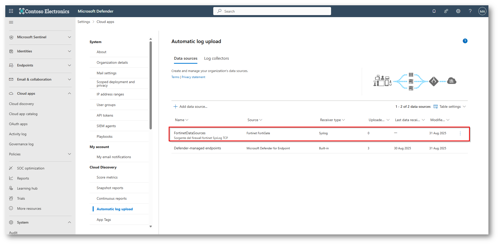
Task: Sort by the Receiver type column
Action: 332,120
